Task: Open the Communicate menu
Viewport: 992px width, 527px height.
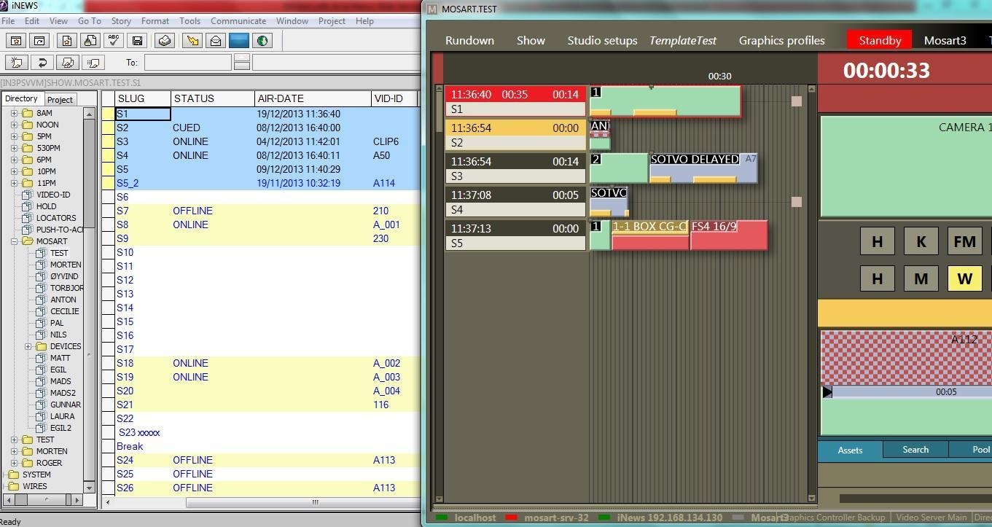Action: point(238,21)
